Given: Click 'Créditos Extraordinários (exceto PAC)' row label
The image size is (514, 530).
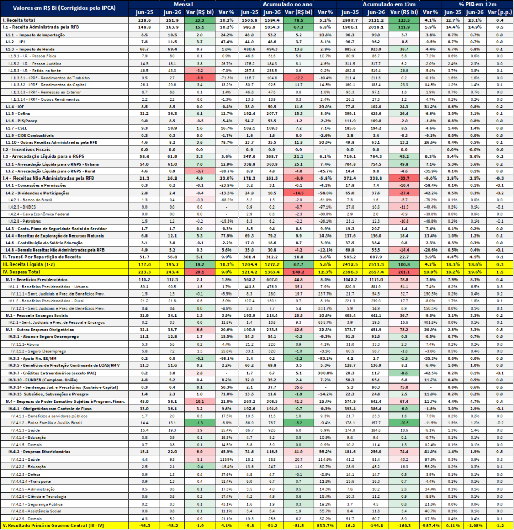Looking at the screenshot, I should coord(52,373).
